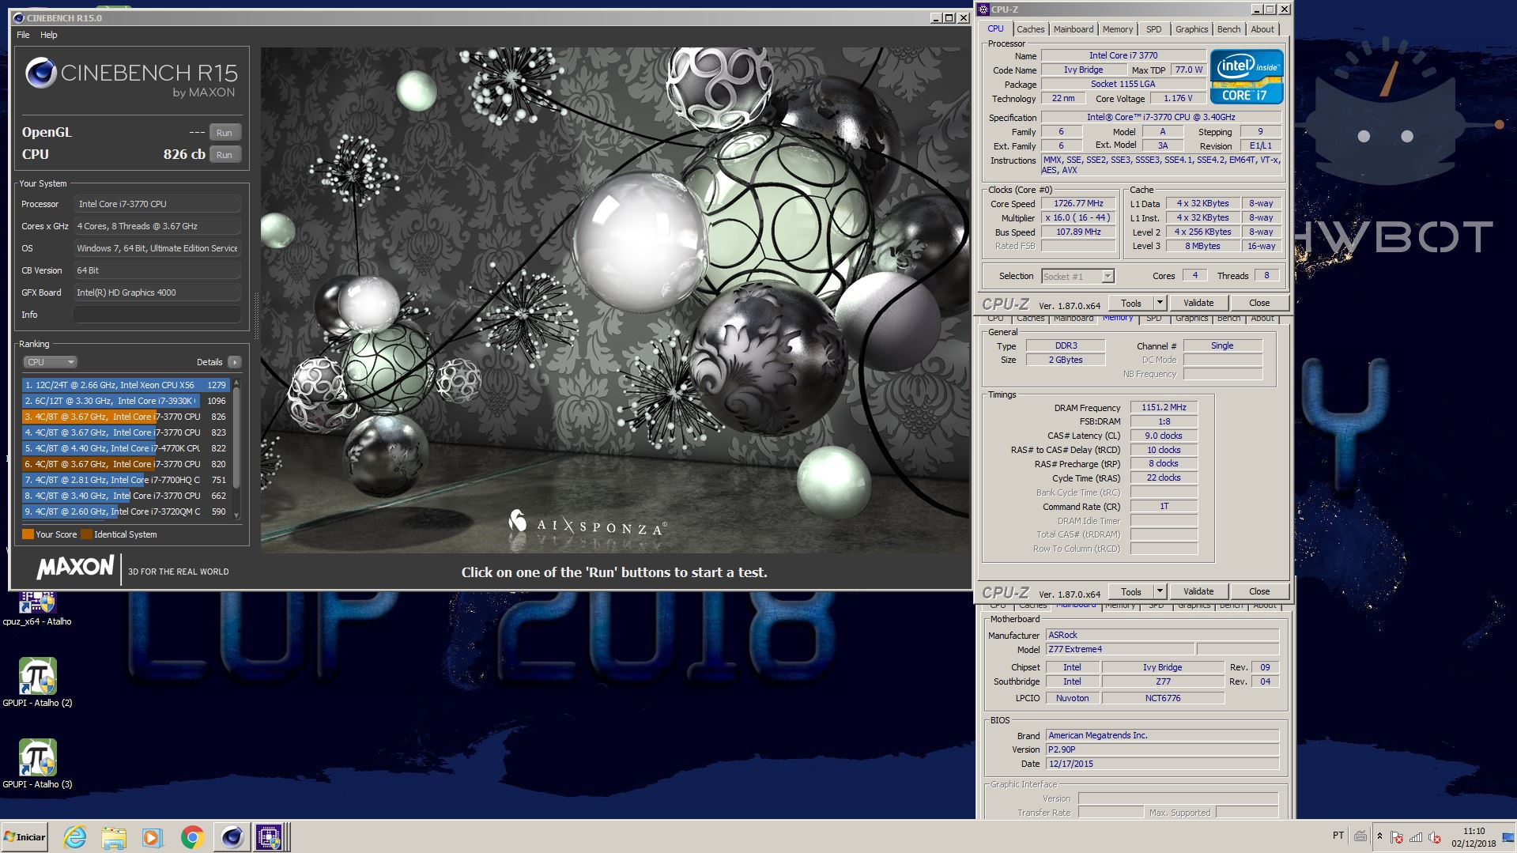Image resolution: width=1517 pixels, height=853 pixels.
Task: Click the Cinebench title bar application icon
Action: coord(18,17)
